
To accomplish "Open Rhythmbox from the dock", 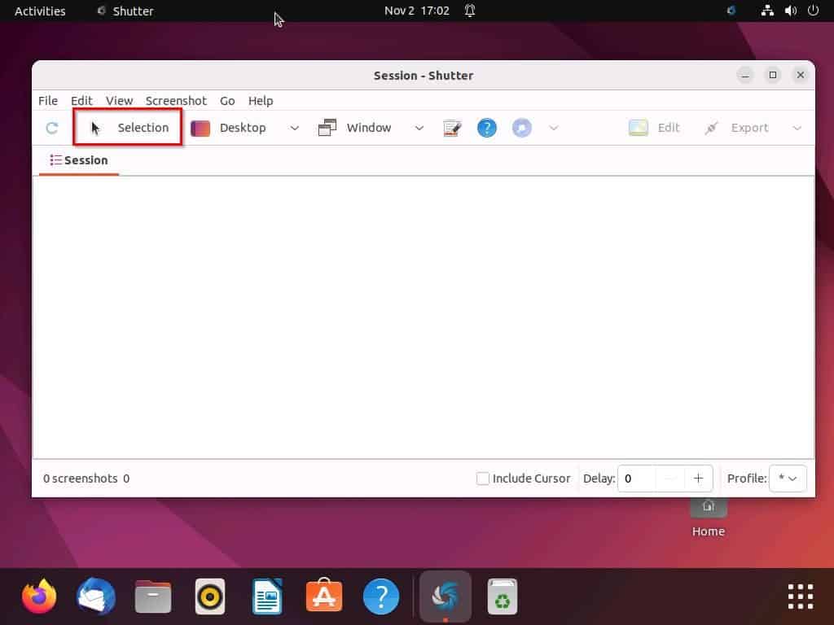I will [x=210, y=597].
